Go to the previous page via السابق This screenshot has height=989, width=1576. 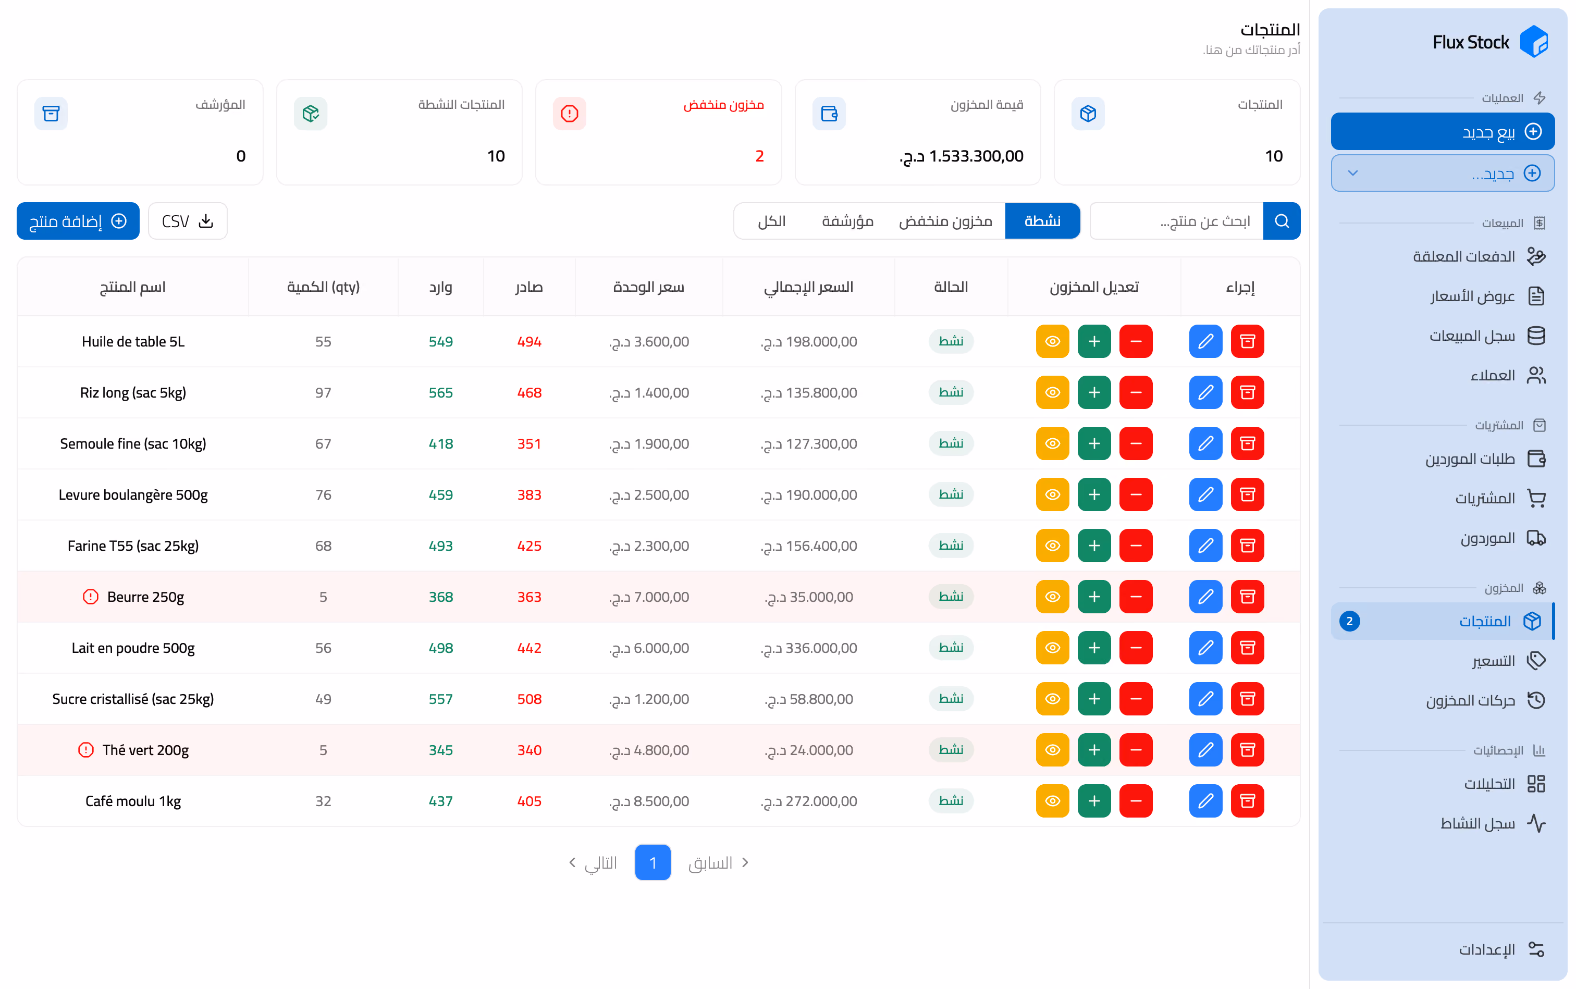tap(718, 863)
